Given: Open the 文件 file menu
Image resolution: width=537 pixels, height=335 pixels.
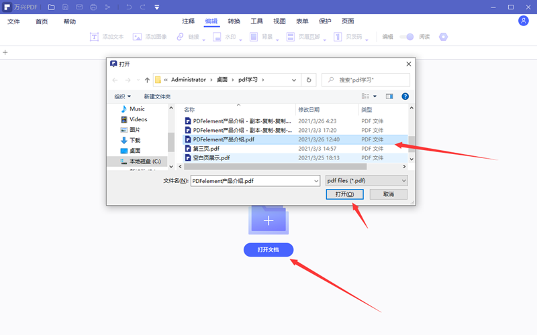Looking at the screenshot, I should 14,21.
